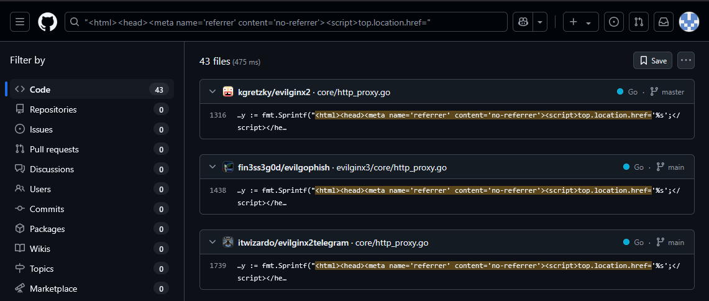This screenshot has width=709, height=301.
Task: Filter by Discussions
Action: click(92, 169)
